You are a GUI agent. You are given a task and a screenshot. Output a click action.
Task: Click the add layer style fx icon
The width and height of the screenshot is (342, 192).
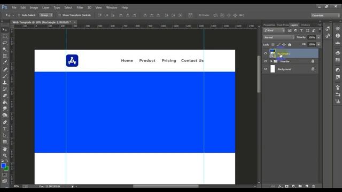tap(280, 186)
